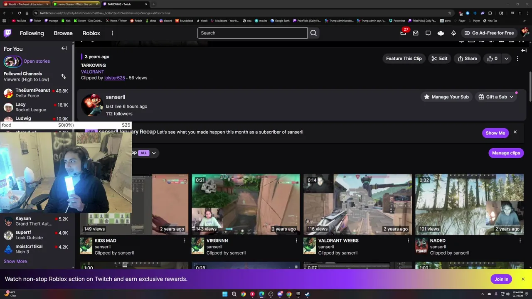This screenshot has width=532, height=299.
Task: Select Lacy Rocket League channel
Action: coord(37,107)
